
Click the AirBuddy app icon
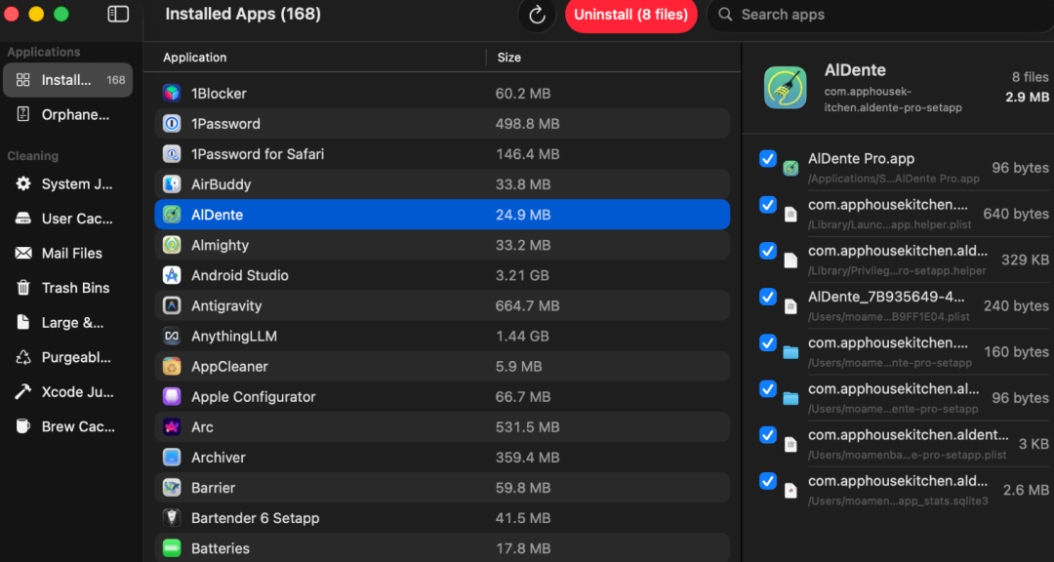tap(172, 184)
